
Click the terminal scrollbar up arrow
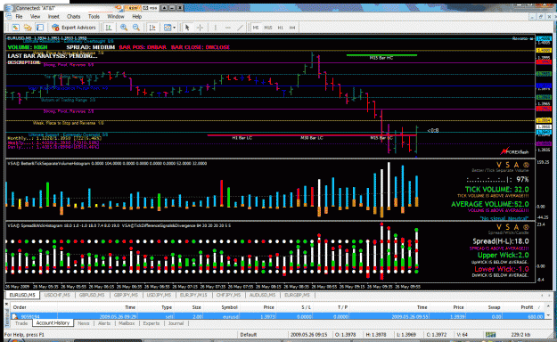[x=548, y=306]
